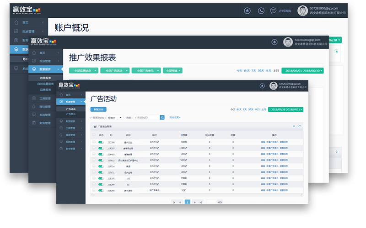Open date range 2018/07/31-2018/07/31 dropdown
This screenshot has width=366, height=228.
(x=286, y=109)
